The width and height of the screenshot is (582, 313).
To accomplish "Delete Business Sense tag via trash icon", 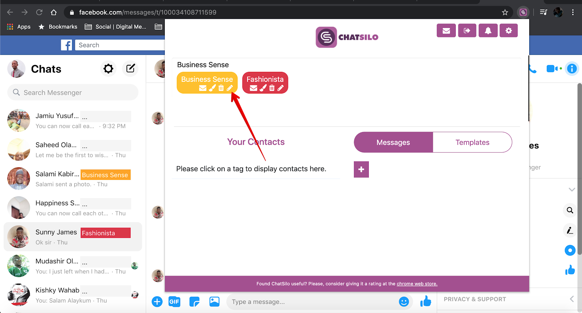I will tap(221, 88).
